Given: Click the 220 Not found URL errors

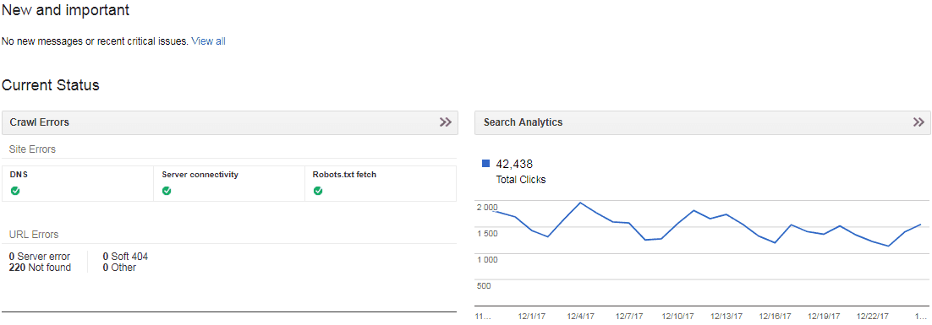Looking at the screenshot, I should (x=40, y=268).
